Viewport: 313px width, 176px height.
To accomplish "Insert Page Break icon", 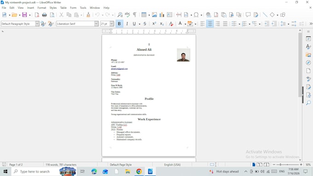I will click(x=179, y=15).
